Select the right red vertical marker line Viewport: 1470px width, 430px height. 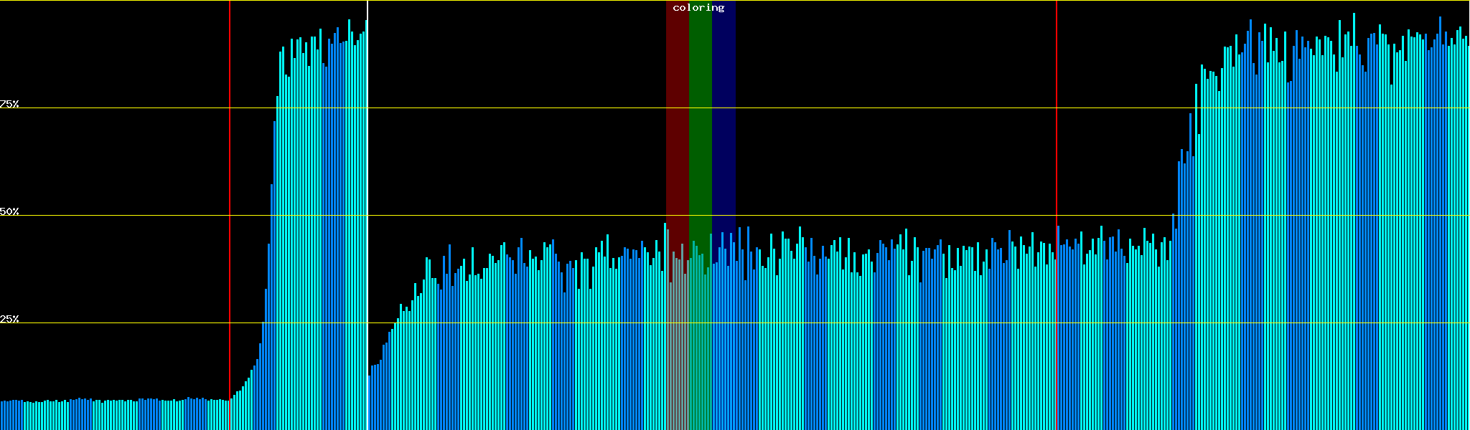(x=1057, y=143)
